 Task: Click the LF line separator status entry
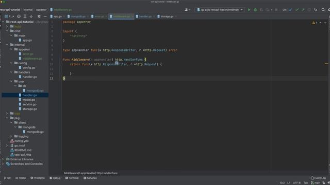coord(289,183)
